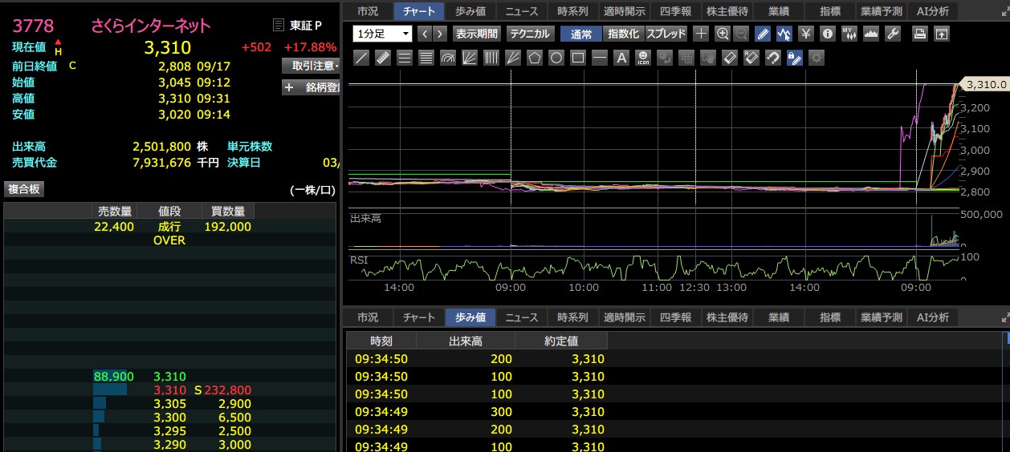Viewport: 1010px width, 452px height.
Task: Open upper AI分析 tab
Action: (932, 11)
